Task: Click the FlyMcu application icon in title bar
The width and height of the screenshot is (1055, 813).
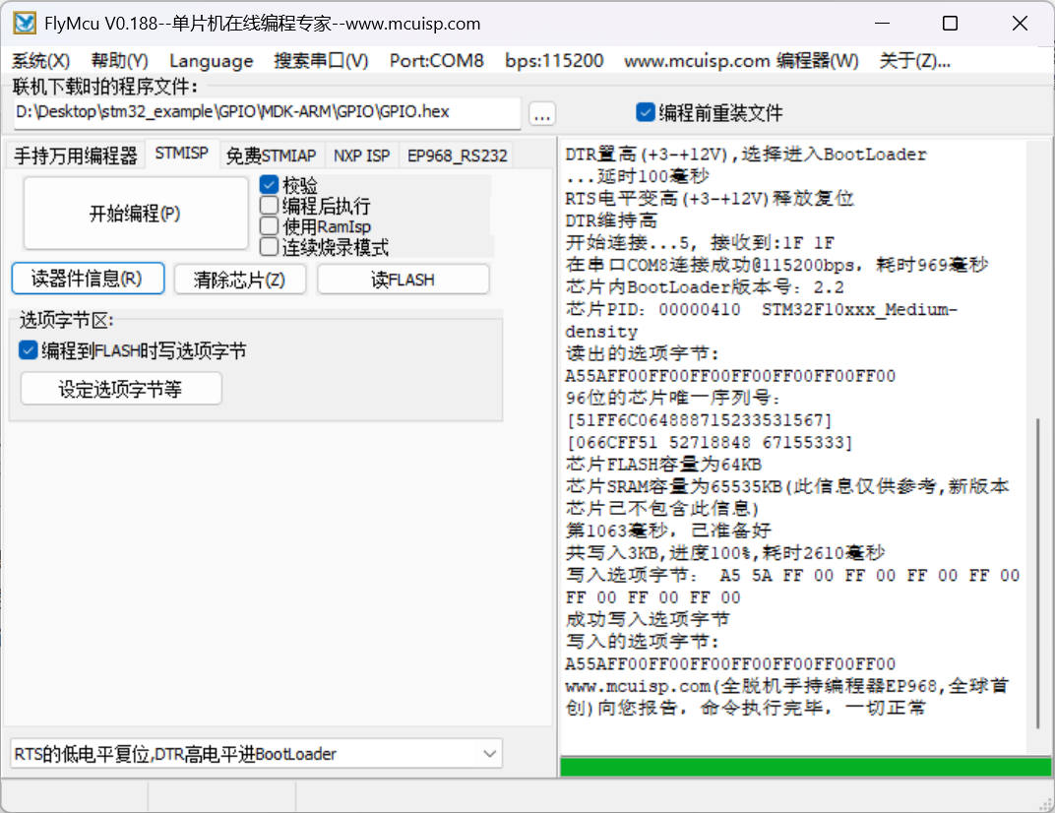Action: (x=25, y=24)
